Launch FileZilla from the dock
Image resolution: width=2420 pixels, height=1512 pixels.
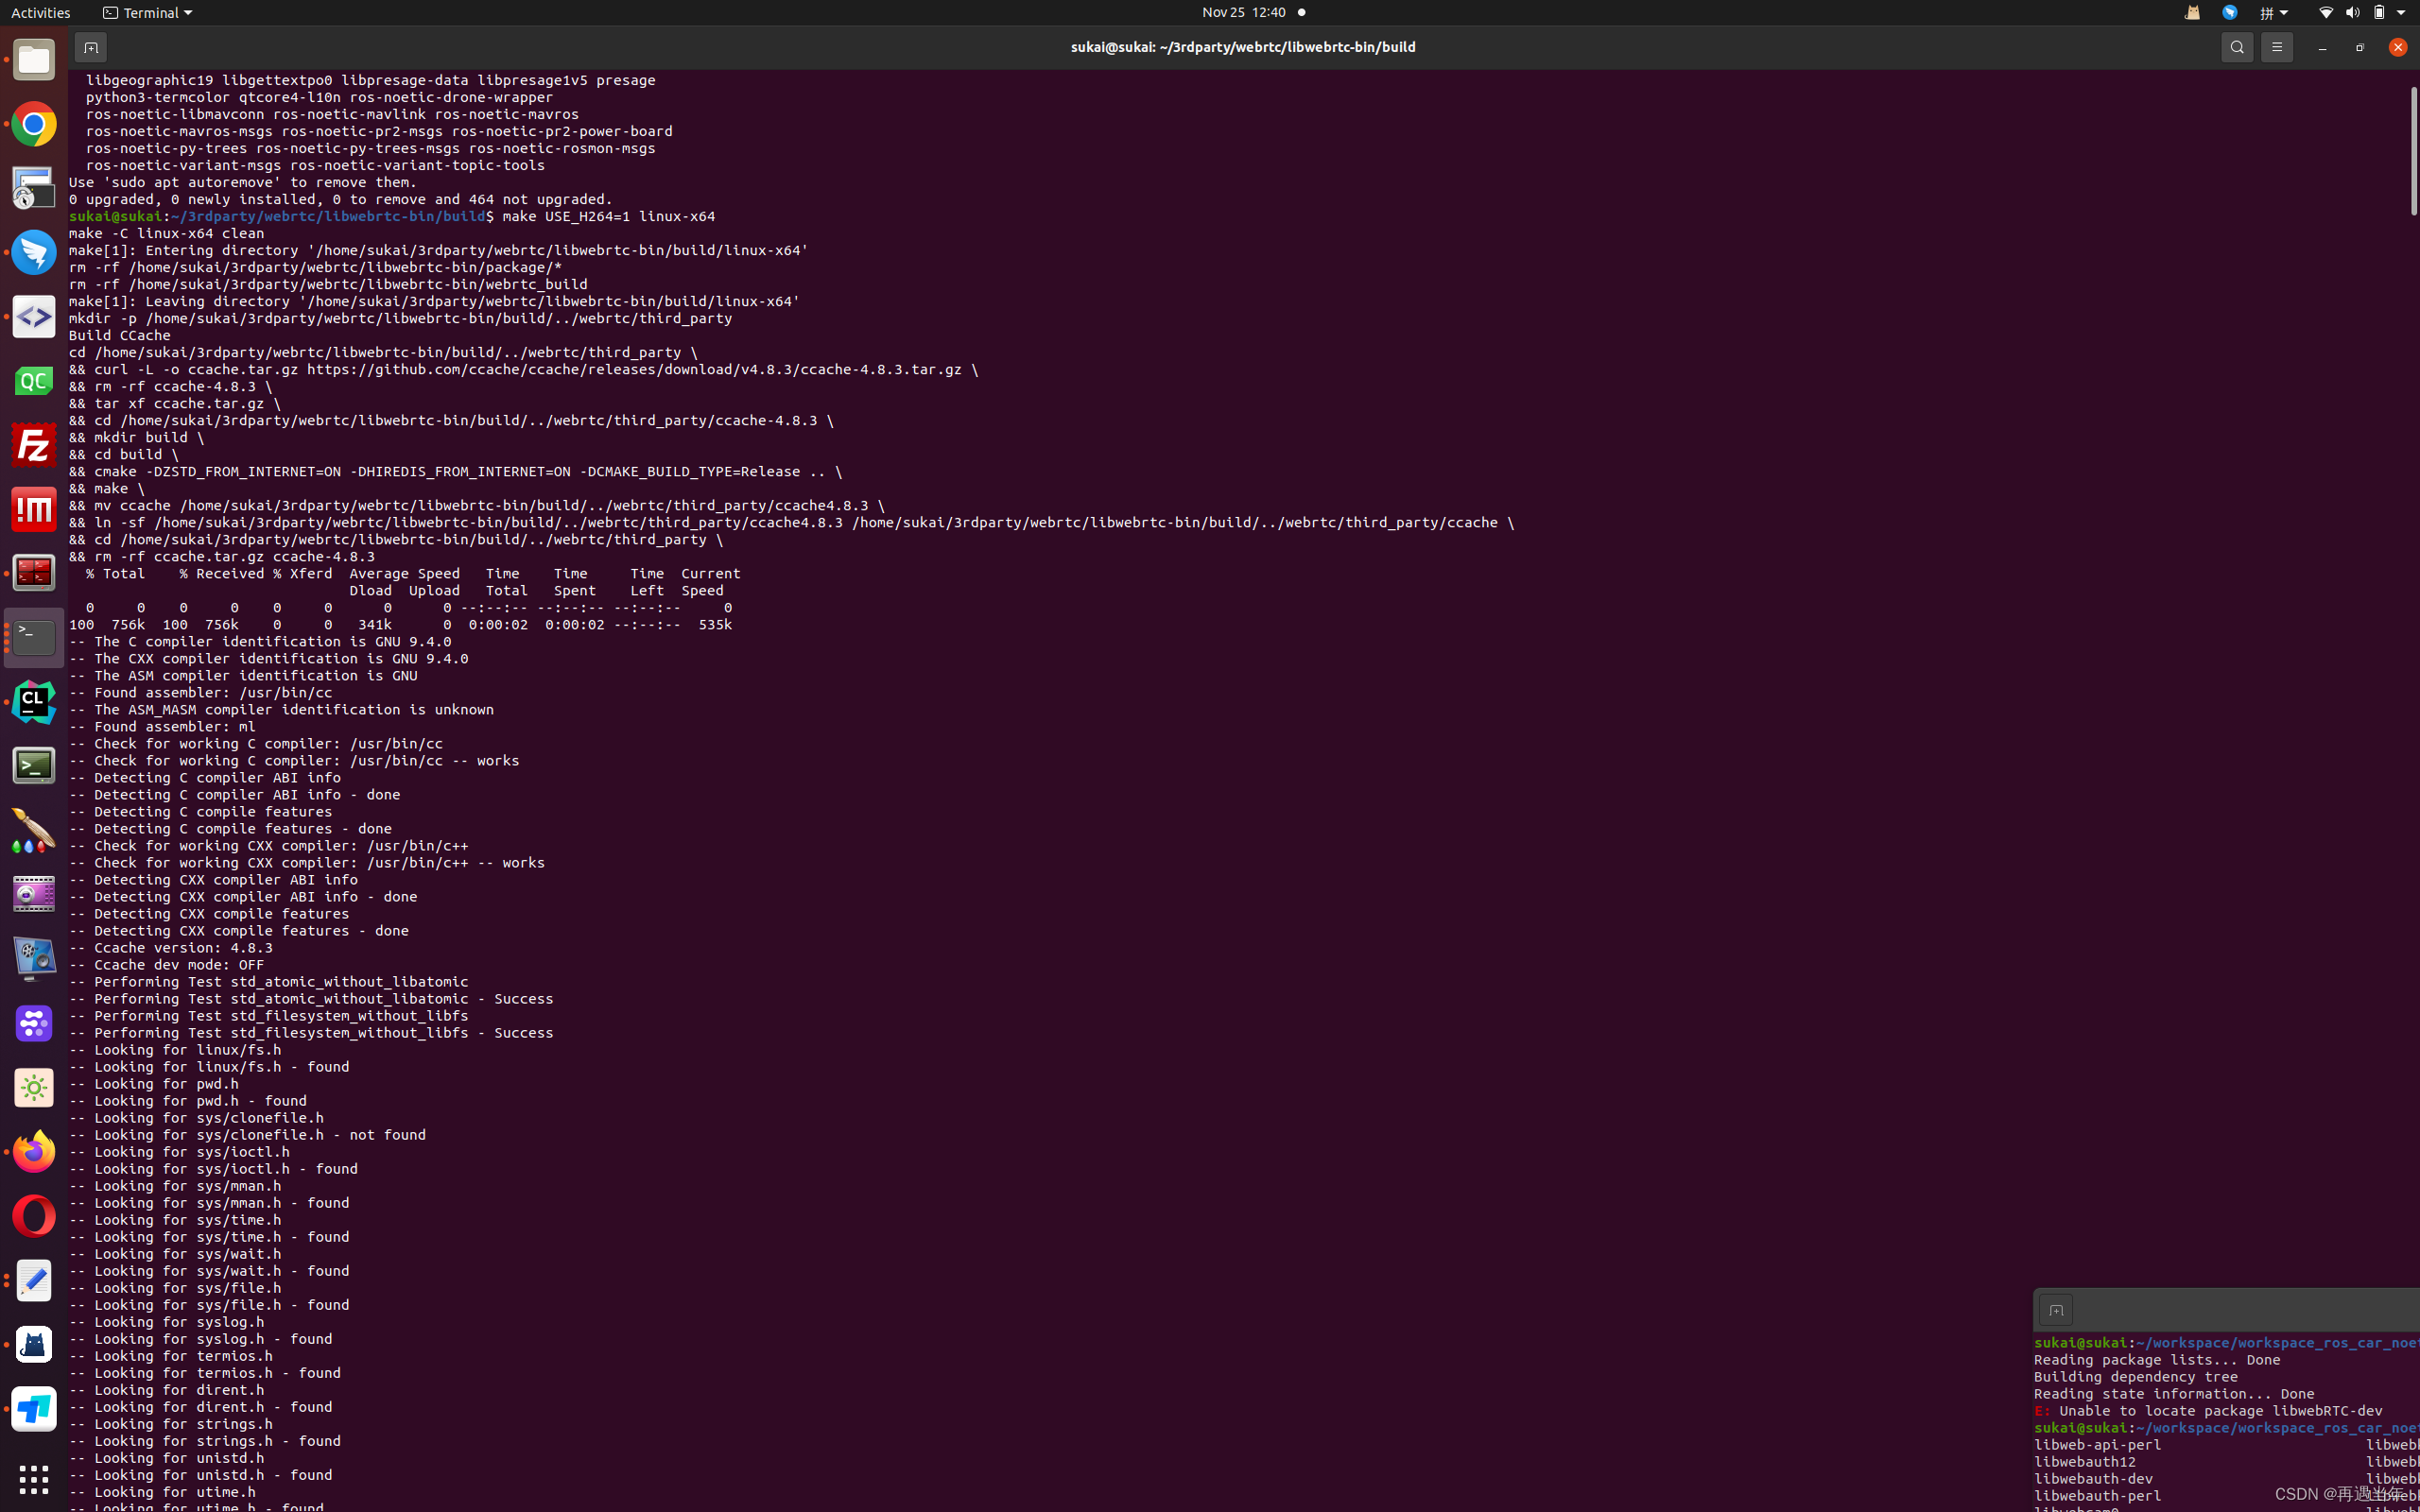tap(33, 444)
